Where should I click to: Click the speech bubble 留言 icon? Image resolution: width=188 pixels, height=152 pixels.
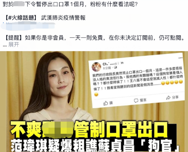[136, 101]
